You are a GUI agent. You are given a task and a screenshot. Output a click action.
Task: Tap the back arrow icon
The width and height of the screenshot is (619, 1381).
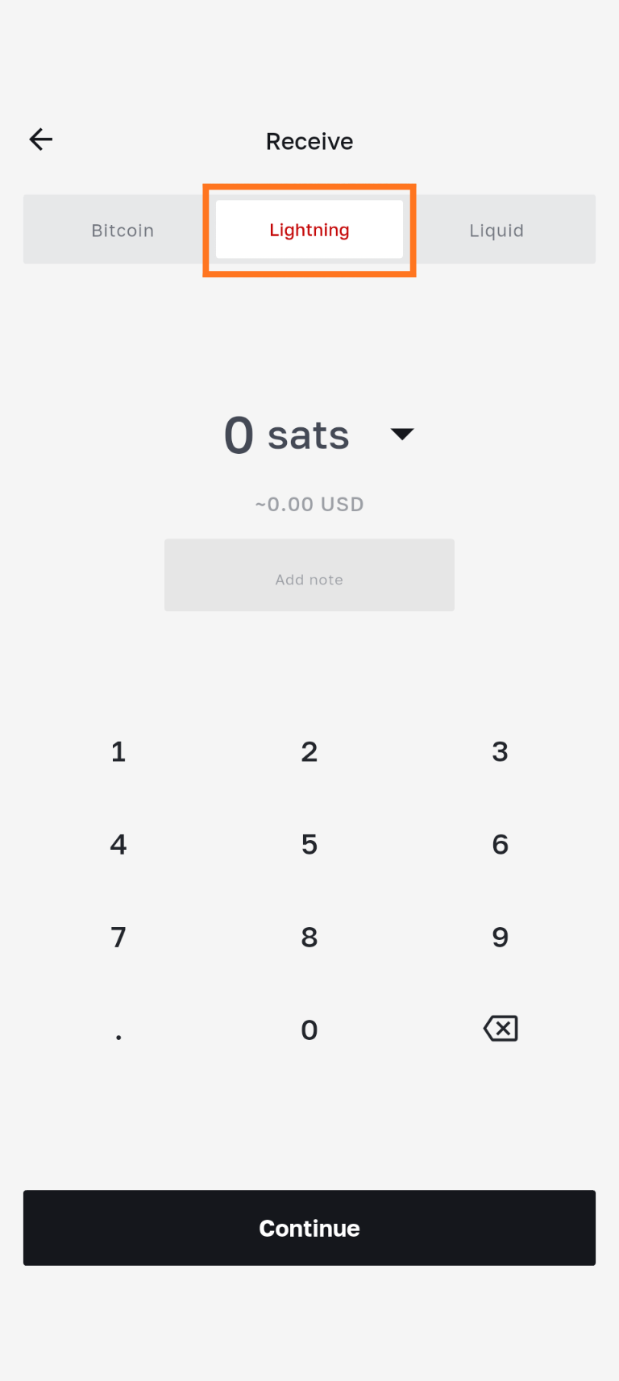[x=41, y=139]
